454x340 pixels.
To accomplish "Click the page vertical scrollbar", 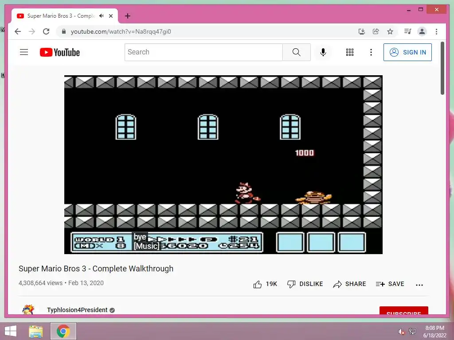I will [x=442, y=68].
